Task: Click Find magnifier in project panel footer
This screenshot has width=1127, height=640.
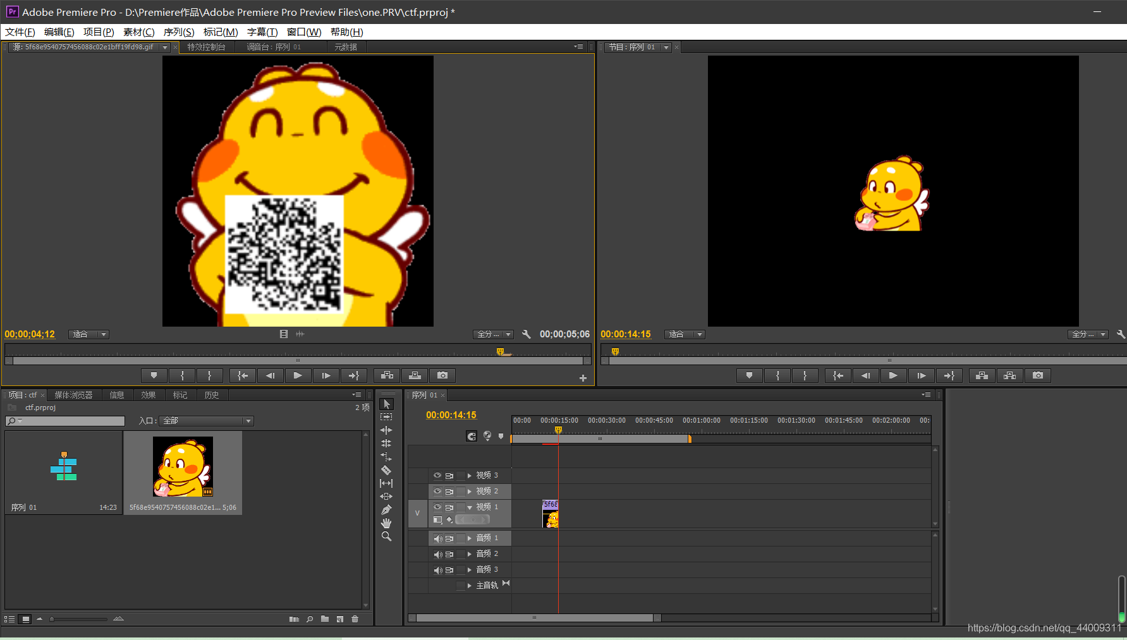Action: coord(310,619)
